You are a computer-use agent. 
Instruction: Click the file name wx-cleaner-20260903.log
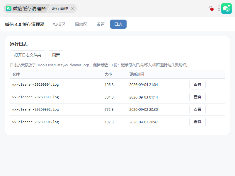coord(35,97)
